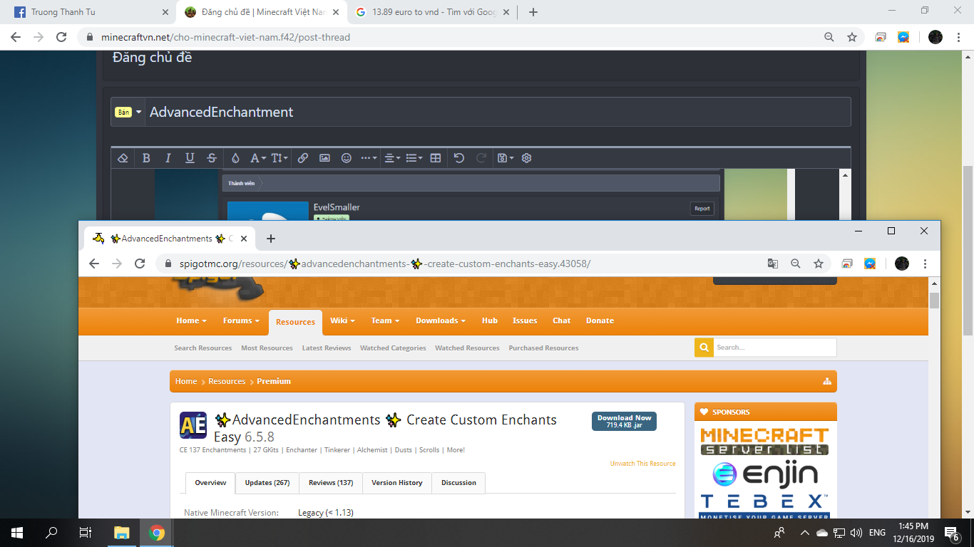This screenshot has height=547, width=974.
Task: Open the Version History tab
Action: coord(396,483)
